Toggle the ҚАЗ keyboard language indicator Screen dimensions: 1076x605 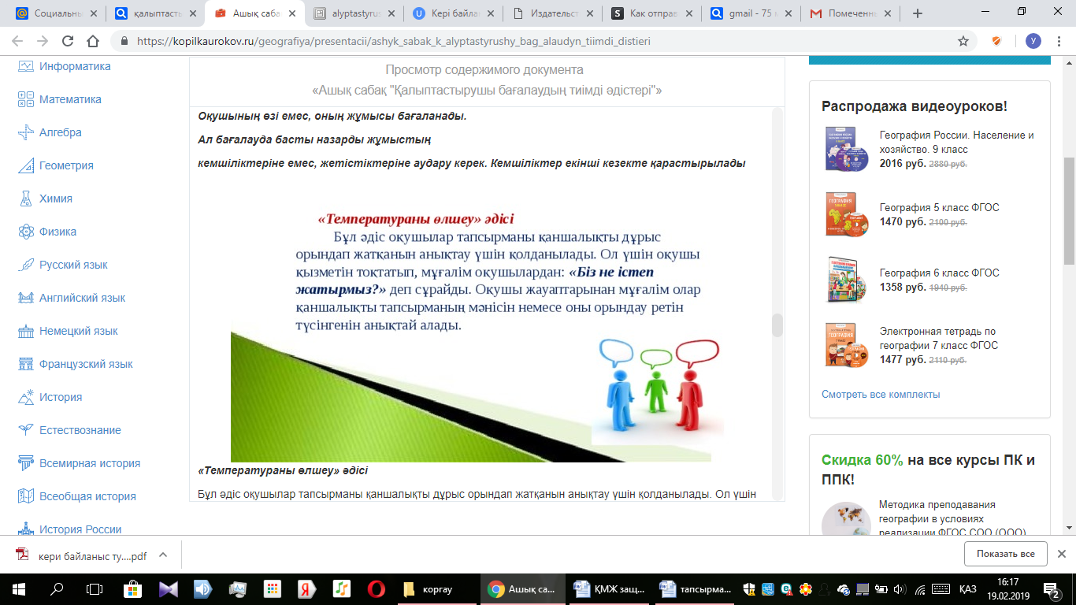(x=968, y=588)
